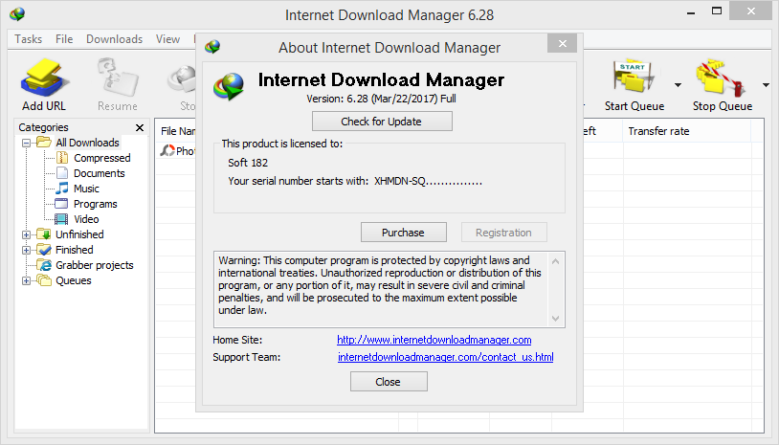Click the Compressed archive icon
The image size is (779, 445).
pyautogui.click(x=62, y=158)
